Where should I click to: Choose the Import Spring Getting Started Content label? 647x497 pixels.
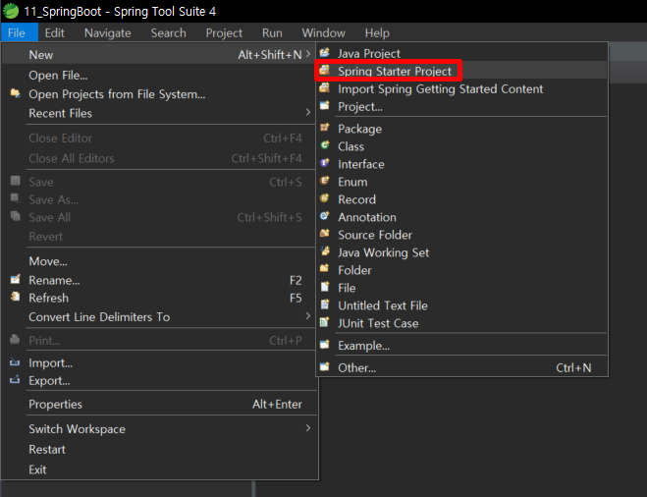click(x=440, y=88)
